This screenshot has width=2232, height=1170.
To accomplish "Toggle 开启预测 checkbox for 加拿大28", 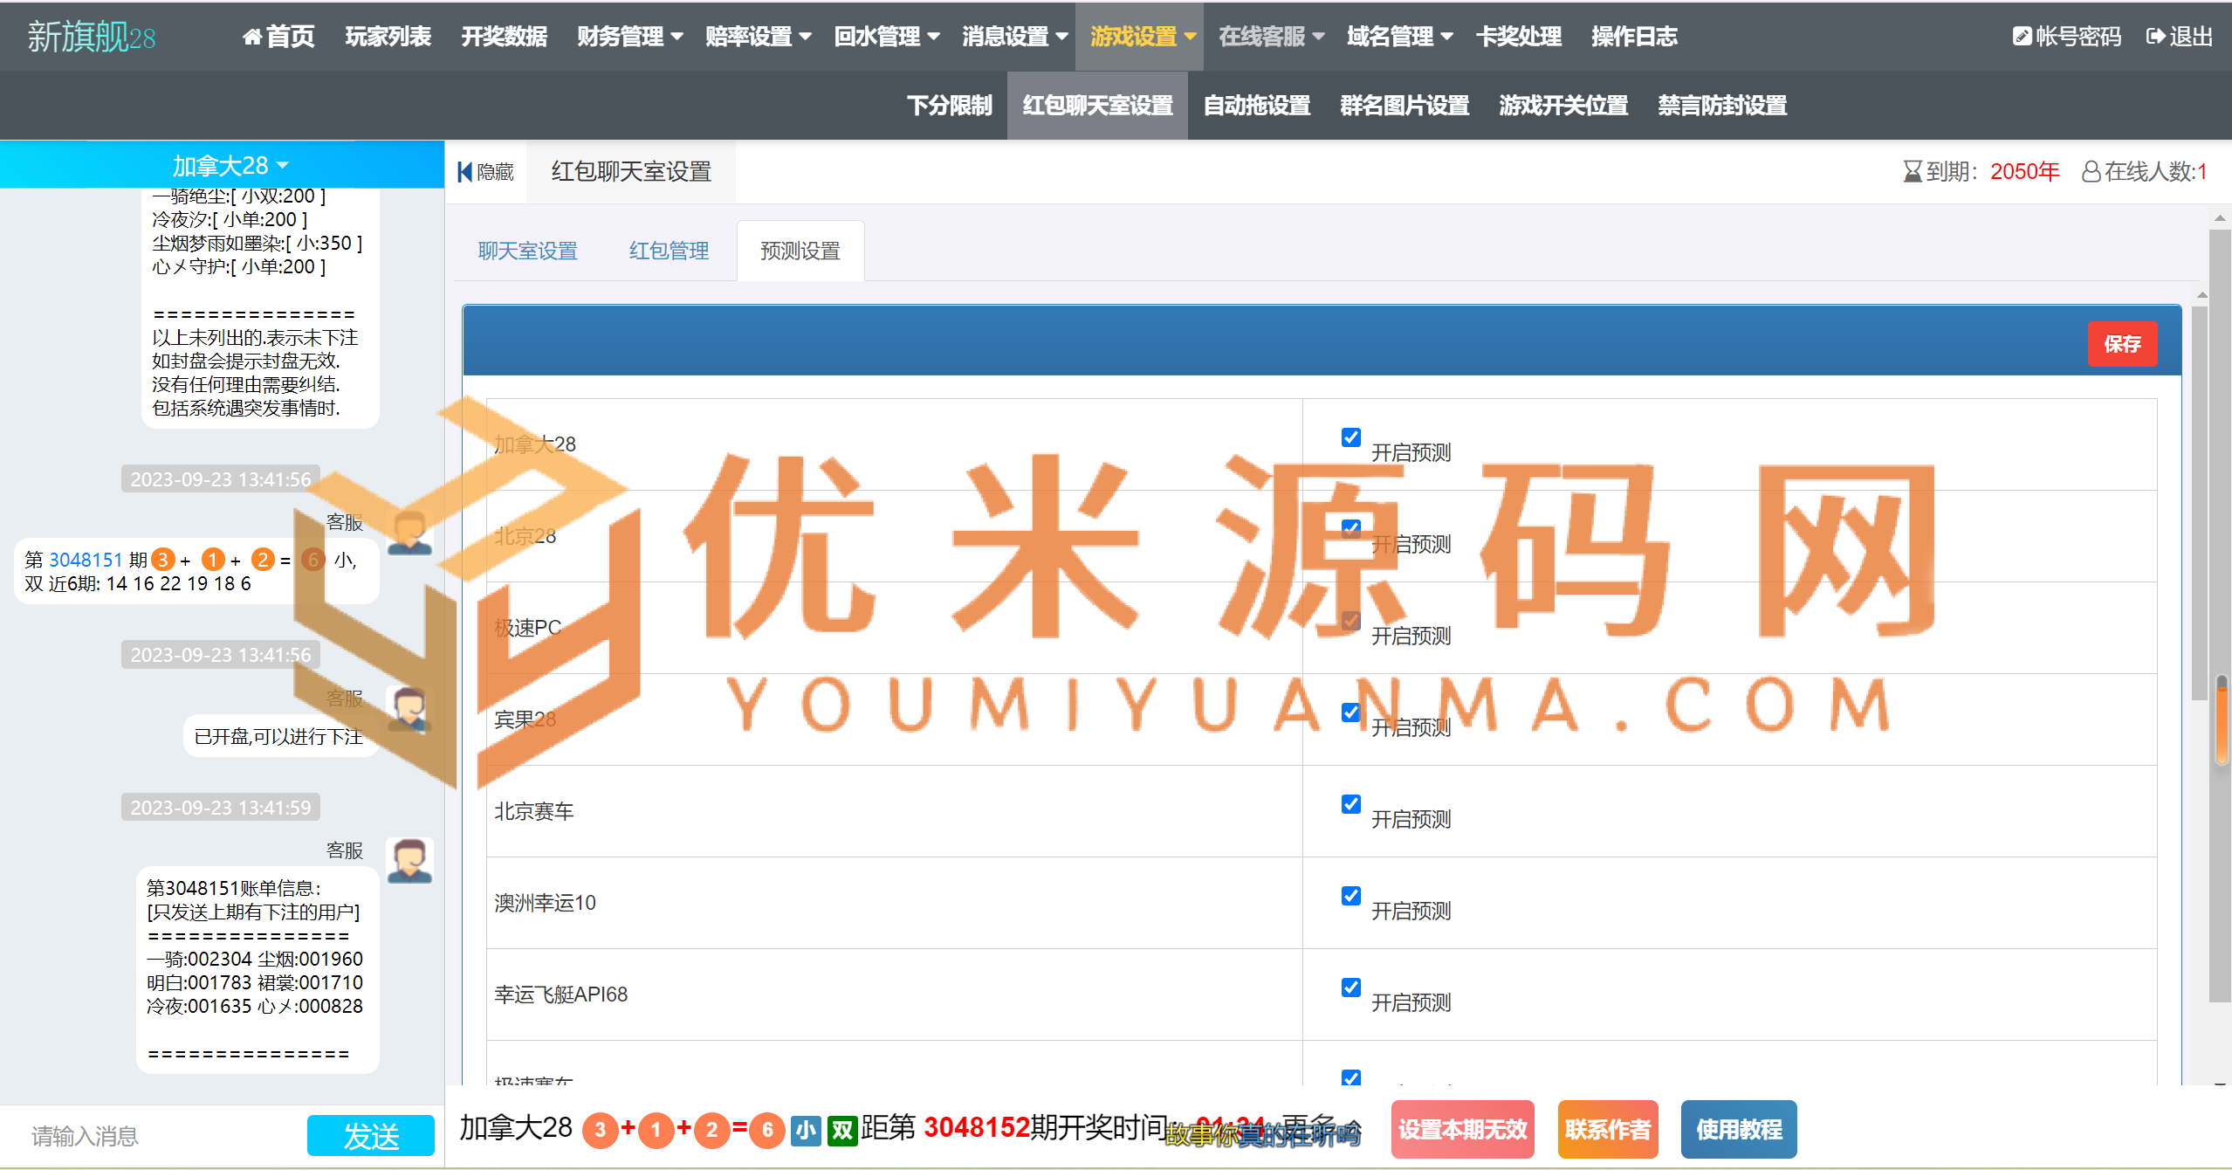I will pyautogui.click(x=1351, y=437).
